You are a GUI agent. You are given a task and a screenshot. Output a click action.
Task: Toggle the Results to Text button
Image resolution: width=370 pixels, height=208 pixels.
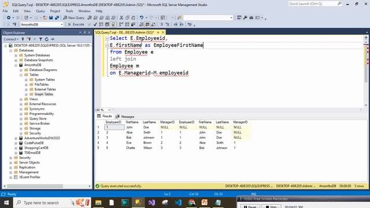141,24
